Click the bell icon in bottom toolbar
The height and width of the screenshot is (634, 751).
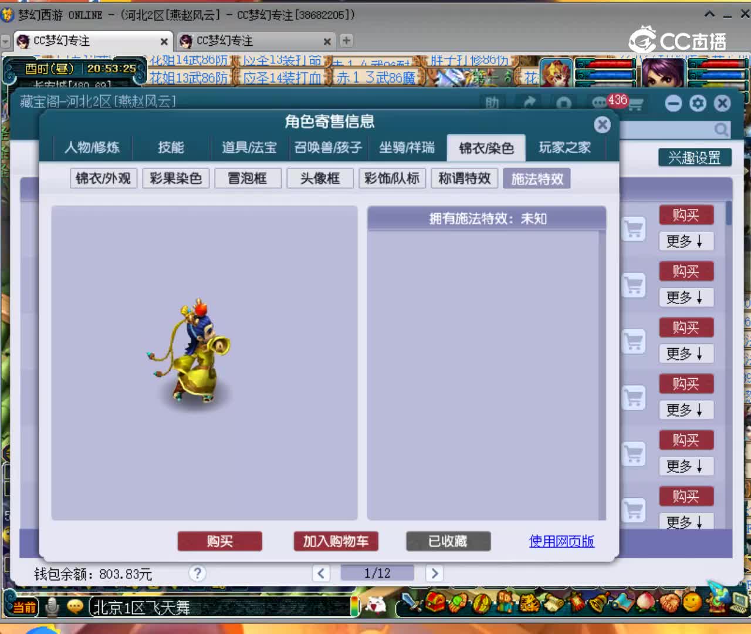(599, 603)
